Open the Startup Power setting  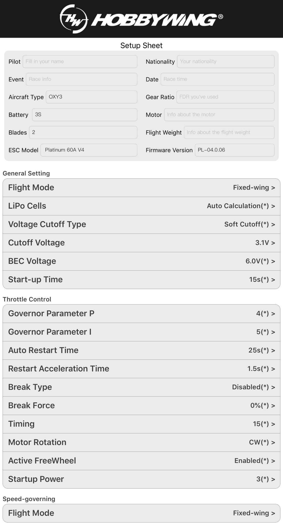click(141, 479)
